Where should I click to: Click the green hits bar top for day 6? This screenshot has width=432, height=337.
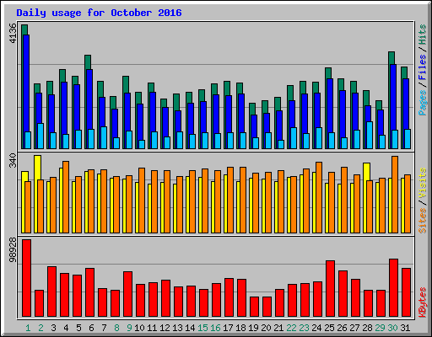(88, 62)
